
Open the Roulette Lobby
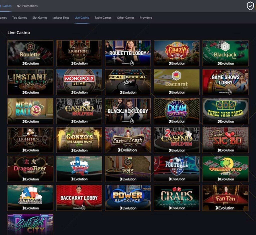click(x=128, y=53)
